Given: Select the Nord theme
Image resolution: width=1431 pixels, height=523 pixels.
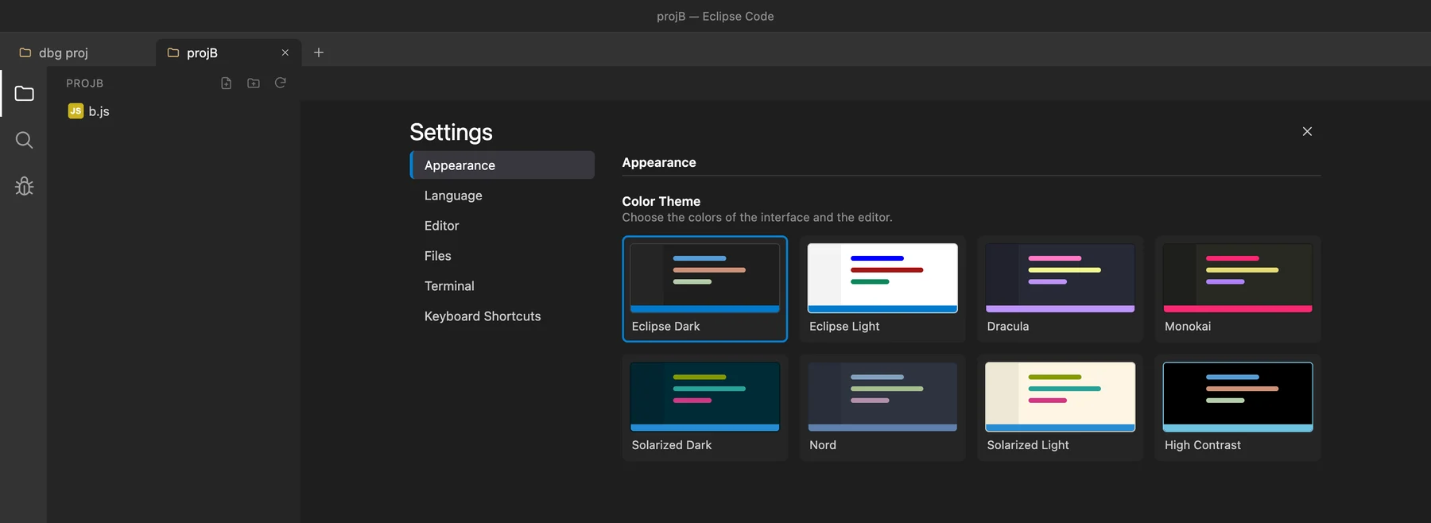Looking at the screenshot, I should [882, 408].
